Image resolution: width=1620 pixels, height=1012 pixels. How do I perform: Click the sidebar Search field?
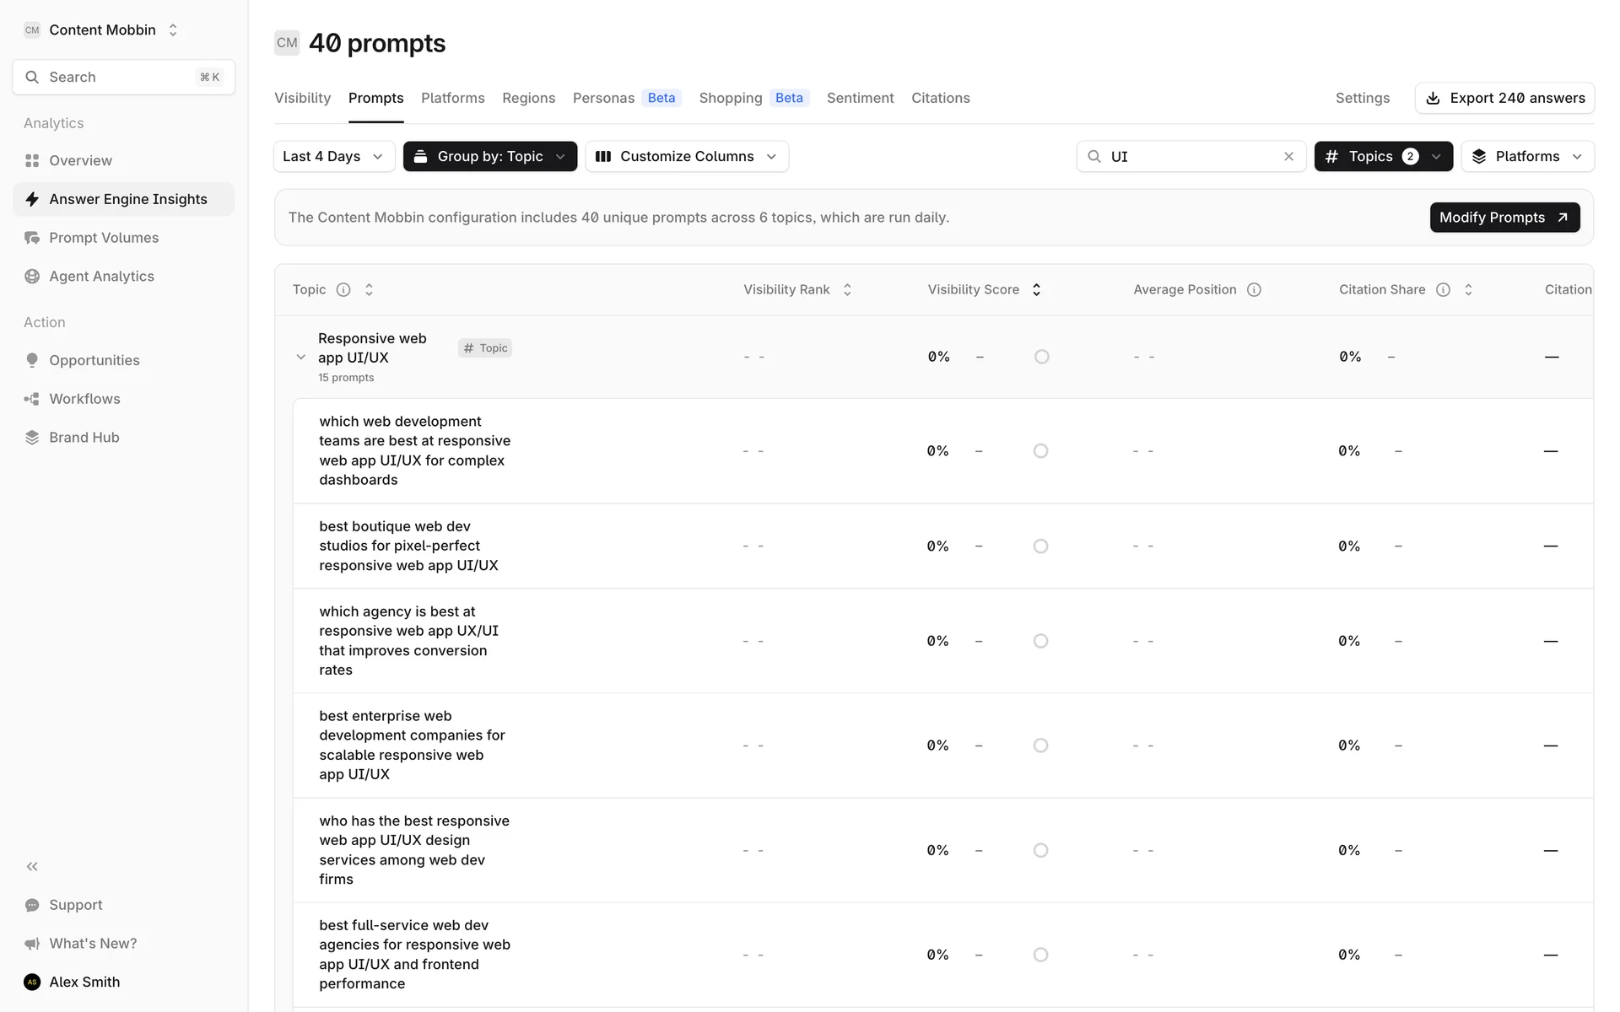coord(123,78)
